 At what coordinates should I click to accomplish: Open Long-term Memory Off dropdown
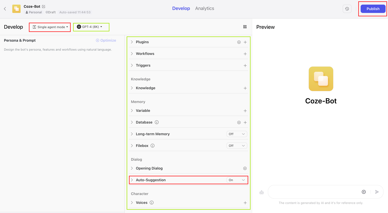[x=237, y=134]
